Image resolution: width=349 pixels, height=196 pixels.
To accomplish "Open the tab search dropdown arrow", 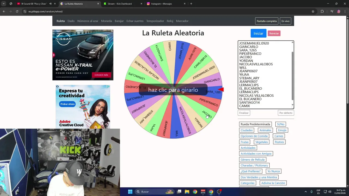I will click(4, 4).
